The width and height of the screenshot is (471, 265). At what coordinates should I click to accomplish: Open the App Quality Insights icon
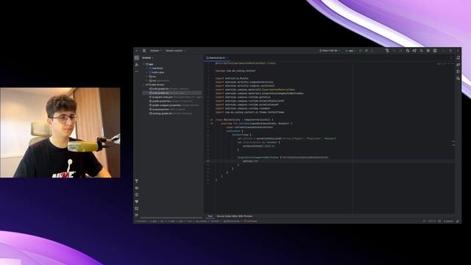click(137, 202)
